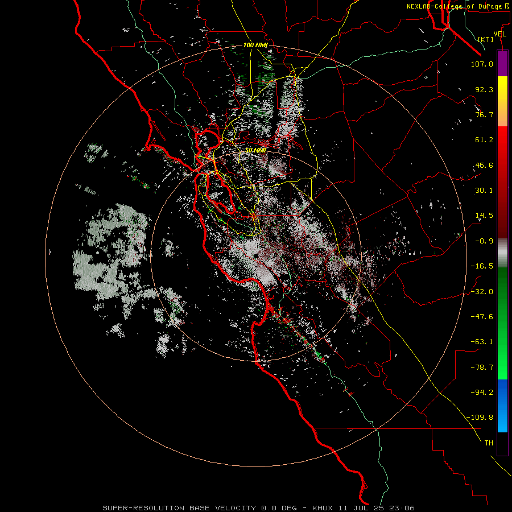
Task: Click the NEXLAB-College of DuPage credit text
Action: [457, 6]
